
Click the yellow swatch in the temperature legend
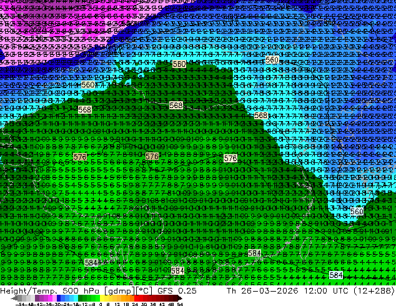click(x=102, y=298)
